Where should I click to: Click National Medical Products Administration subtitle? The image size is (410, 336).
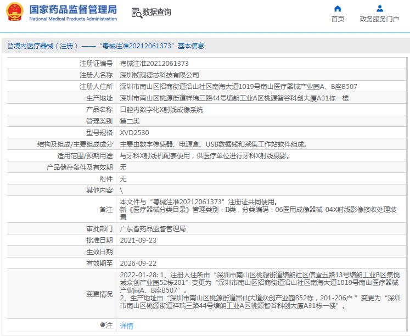[x=73, y=19]
